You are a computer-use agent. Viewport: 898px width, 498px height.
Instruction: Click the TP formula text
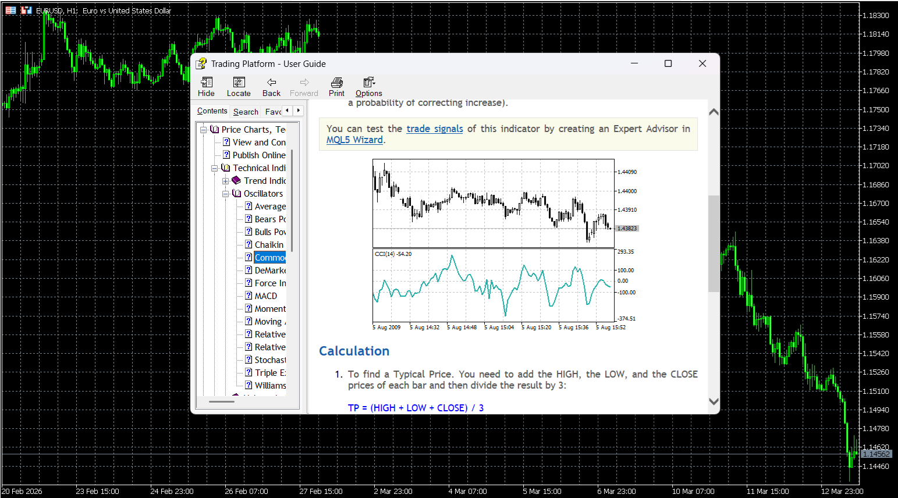pyautogui.click(x=416, y=408)
